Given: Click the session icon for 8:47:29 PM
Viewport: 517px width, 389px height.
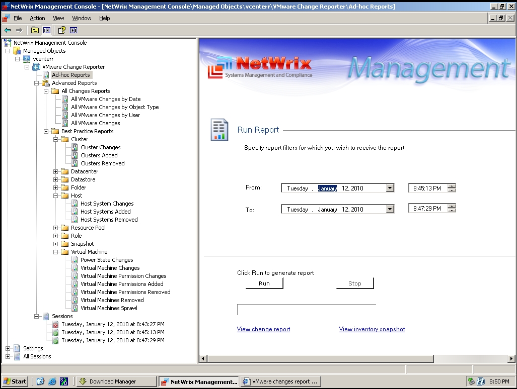Looking at the screenshot, I should coord(55,340).
